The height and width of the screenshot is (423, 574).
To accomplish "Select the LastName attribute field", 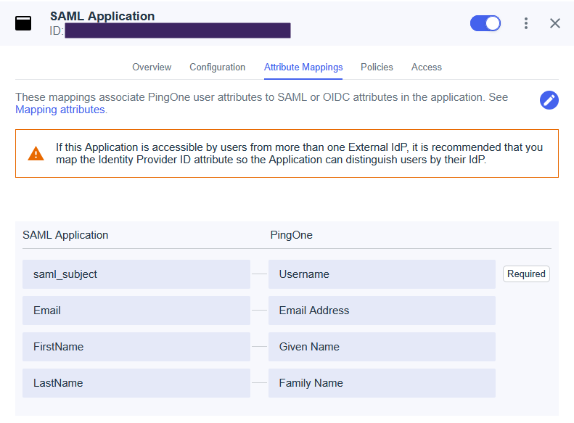I will (x=136, y=383).
